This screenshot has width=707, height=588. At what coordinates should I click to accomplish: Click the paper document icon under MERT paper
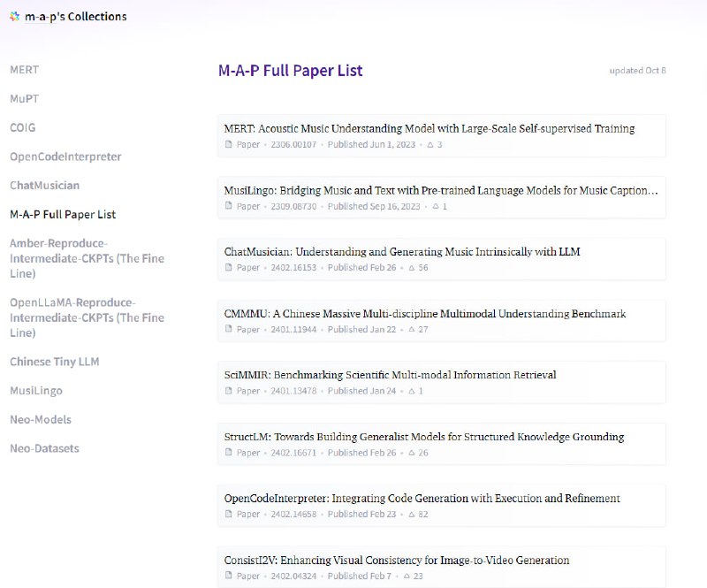pos(229,144)
